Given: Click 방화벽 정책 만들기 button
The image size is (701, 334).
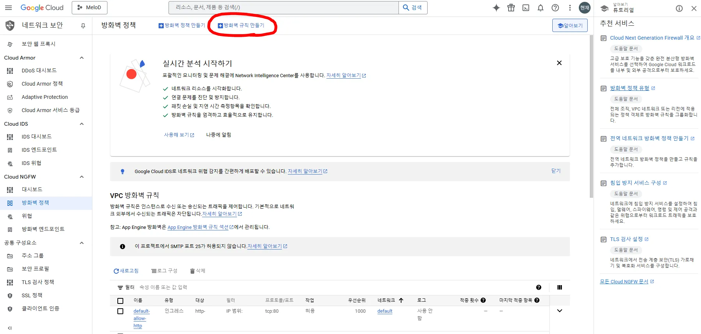Looking at the screenshot, I should [182, 25].
